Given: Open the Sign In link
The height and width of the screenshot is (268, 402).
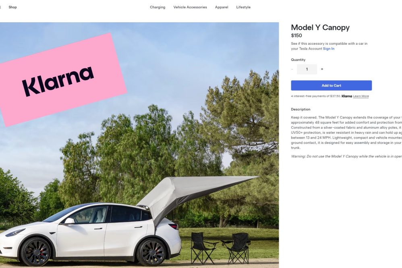Looking at the screenshot, I should pos(328,49).
